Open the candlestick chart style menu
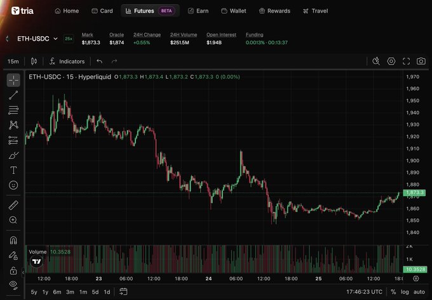Viewport: 432px width, 300px height. click(34, 62)
